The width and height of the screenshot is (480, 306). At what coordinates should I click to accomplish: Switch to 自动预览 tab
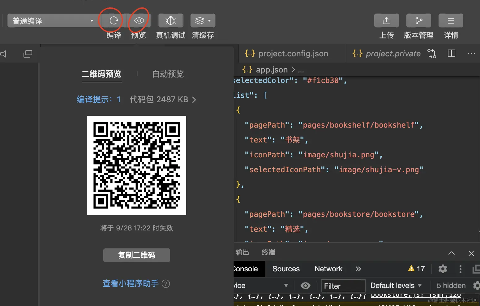click(168, 74)
